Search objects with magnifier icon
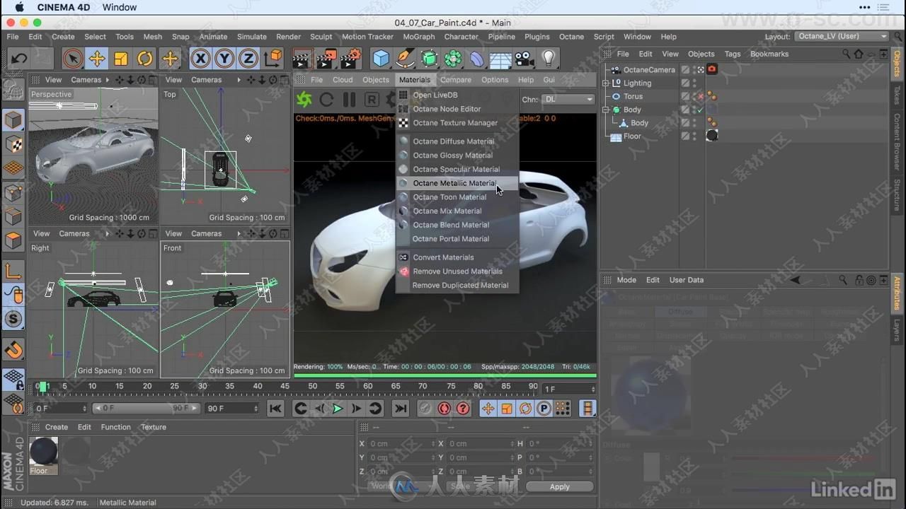The width and height of the screenshot is (906, 509). [x=847, y=54]
